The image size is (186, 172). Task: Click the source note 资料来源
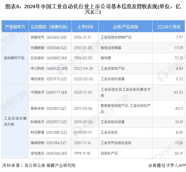pyautogui.click(x=39, y=165)
